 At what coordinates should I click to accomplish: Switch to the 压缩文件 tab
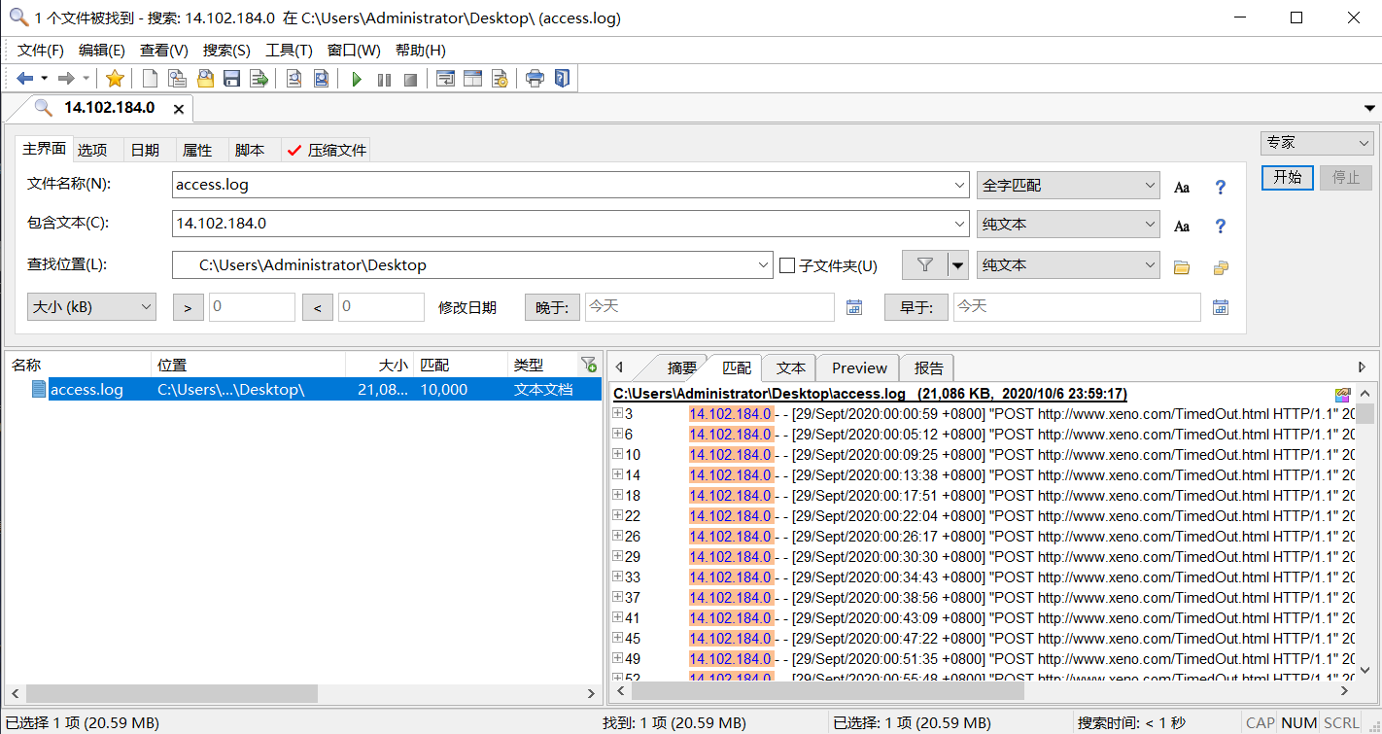tap(328, 150)
